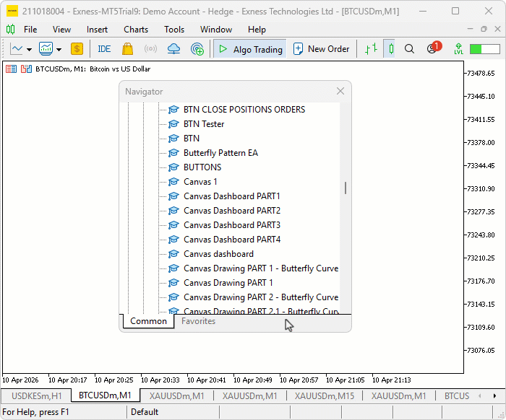Click the Navigator vertical scrollbar thumb

coord(346,188)
